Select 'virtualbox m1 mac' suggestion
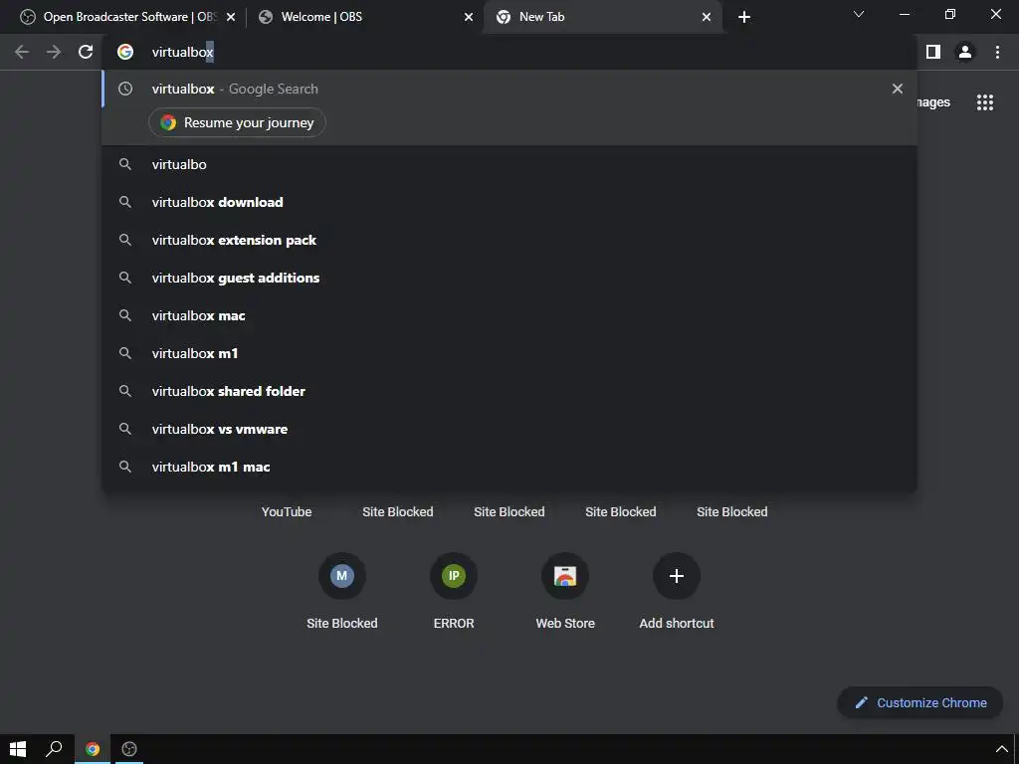The image size is (1019, 764). click(x=509, y=467)
